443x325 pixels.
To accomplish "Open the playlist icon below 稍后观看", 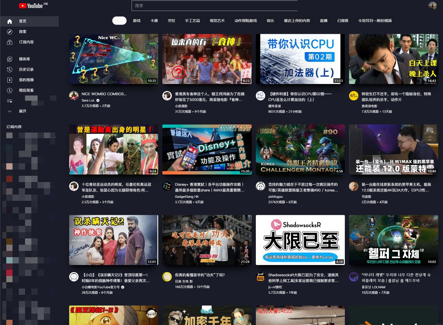I will point(10,101).
